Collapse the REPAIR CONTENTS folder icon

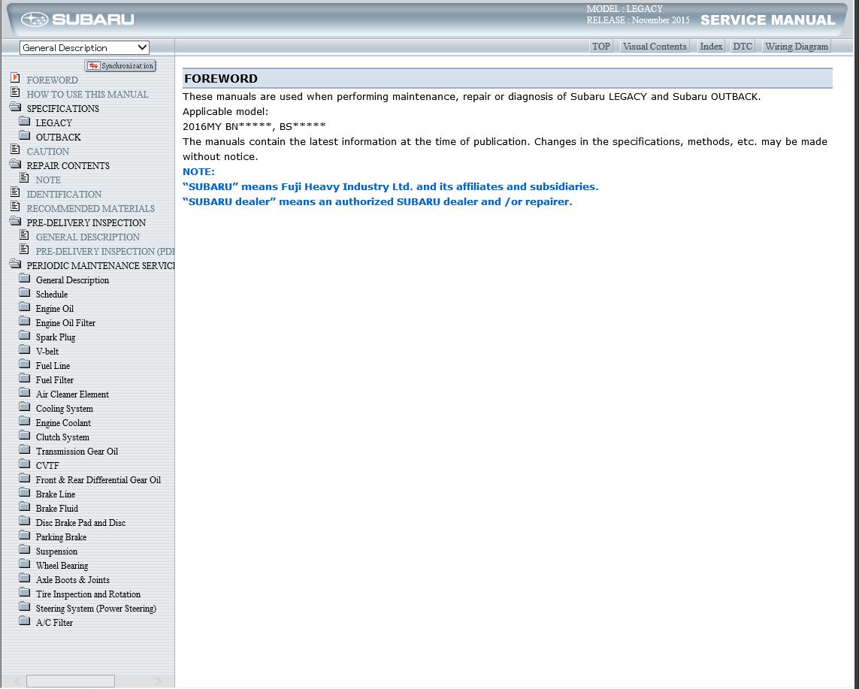(x=15, y=163)
